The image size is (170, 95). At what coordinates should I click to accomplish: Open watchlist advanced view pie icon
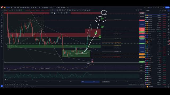coord(163,11)
